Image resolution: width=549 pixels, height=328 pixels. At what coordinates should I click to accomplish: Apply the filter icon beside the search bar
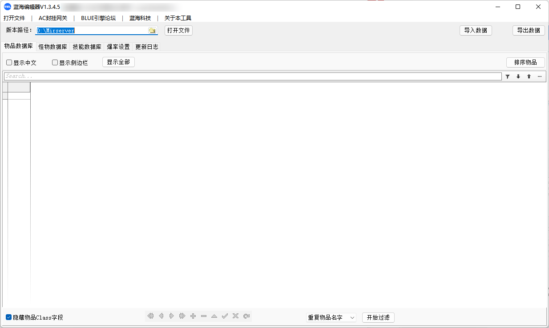point(507,76)
